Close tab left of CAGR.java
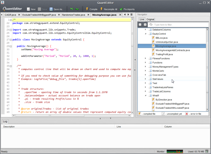The height and width of the screenshot is (154, 211). pyautogui.click(x=2, y=15)
